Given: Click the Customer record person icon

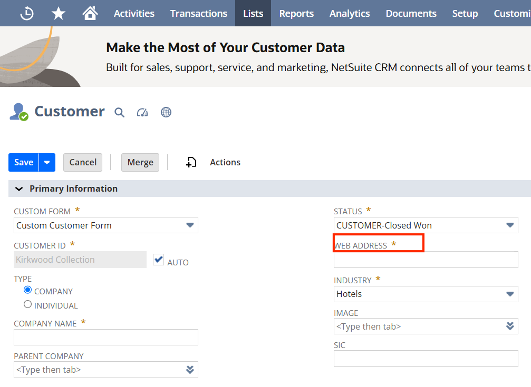Looking at the screenshot, I should [x=19, y=112].
